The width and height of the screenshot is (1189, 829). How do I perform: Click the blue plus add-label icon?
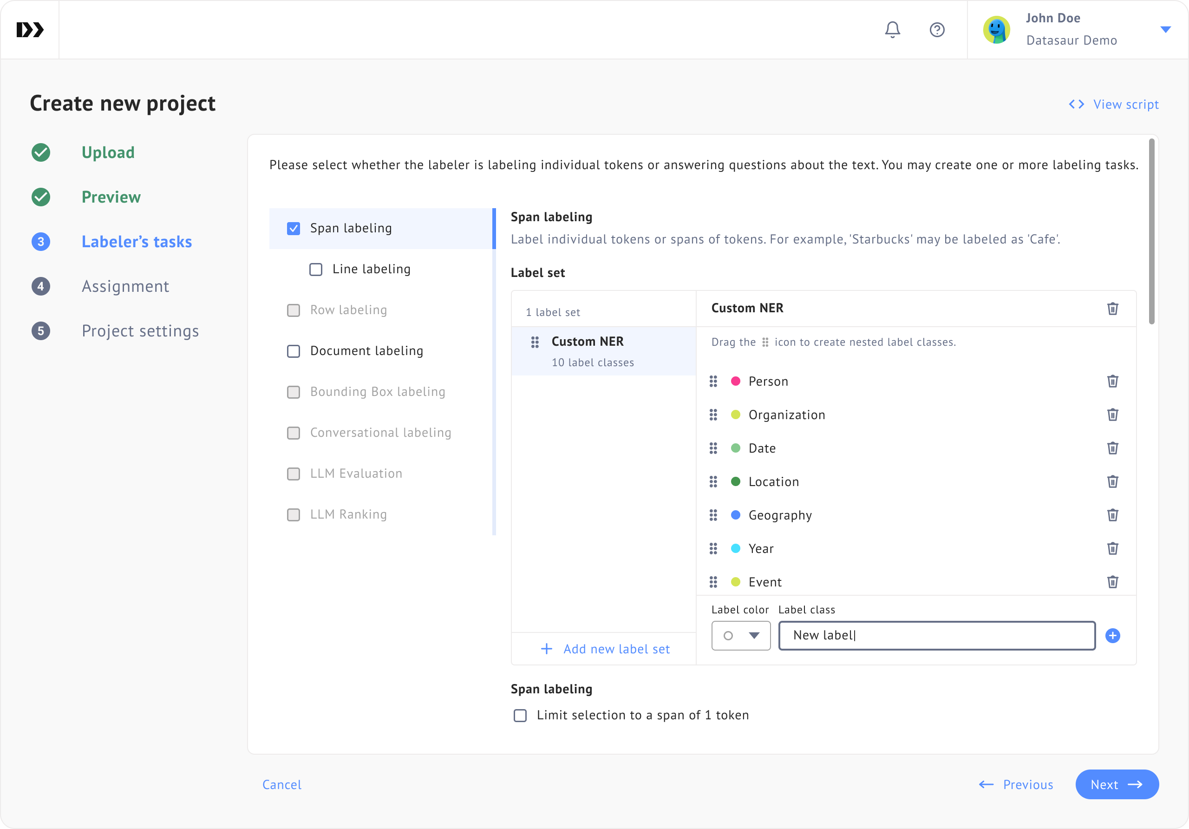(x=1112, y=636)
